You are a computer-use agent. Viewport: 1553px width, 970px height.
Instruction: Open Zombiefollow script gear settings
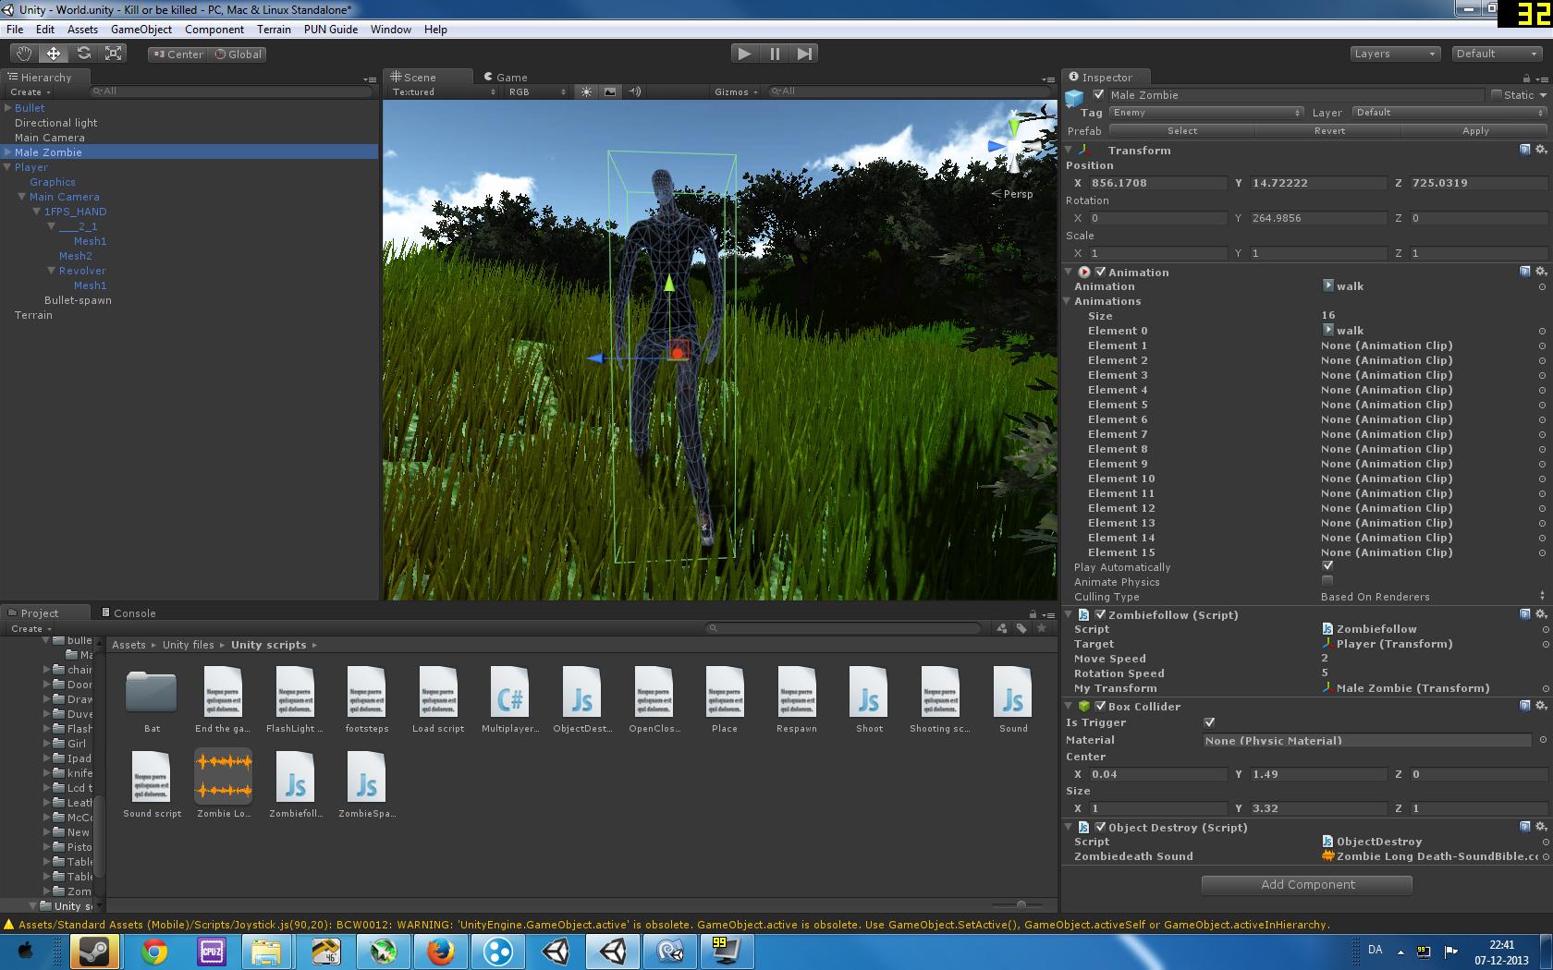pyautogui.click(x=1540, y=614)
